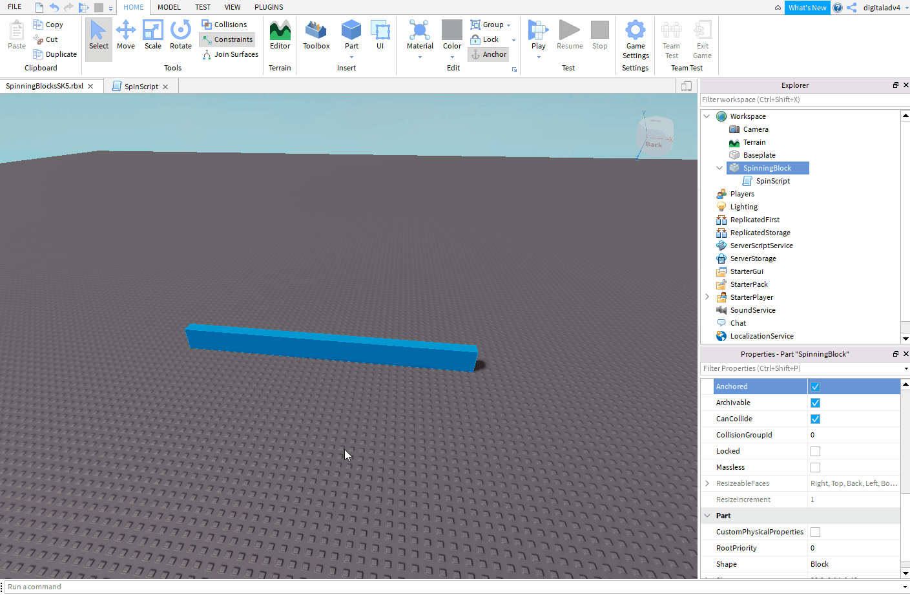Image resolution: width=910 pixels, height=599 pixels.
Task: Click the Filter Properties field
Action: [x=801, y=368]
